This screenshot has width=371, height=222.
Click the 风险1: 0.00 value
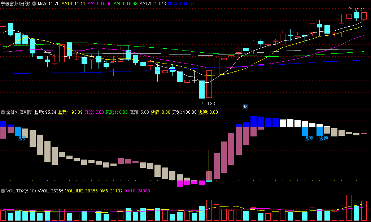117,112
